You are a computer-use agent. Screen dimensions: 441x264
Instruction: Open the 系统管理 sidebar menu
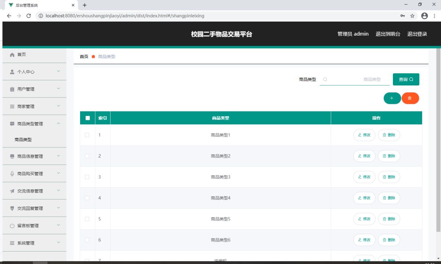point(35,243)
